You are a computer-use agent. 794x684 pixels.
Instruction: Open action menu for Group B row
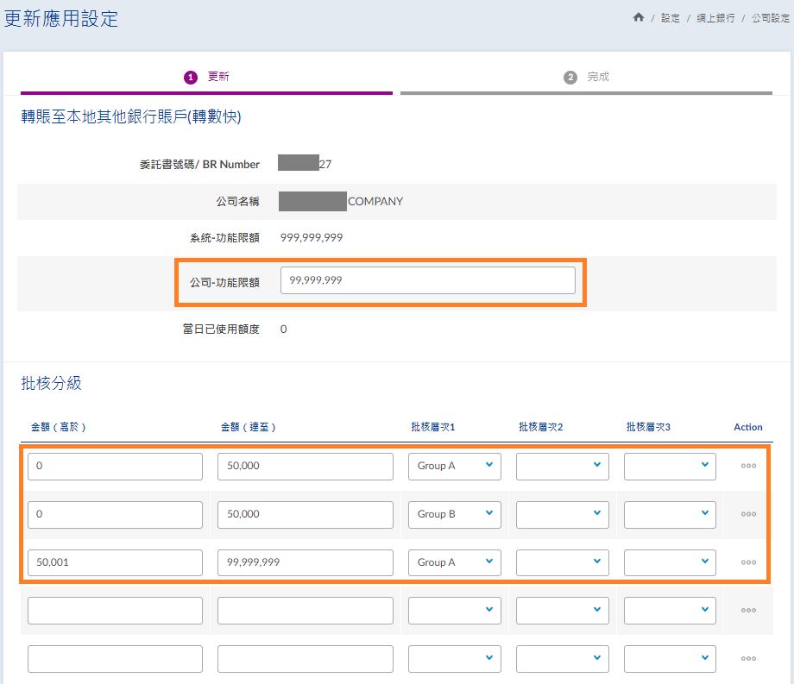pos(748,514)
